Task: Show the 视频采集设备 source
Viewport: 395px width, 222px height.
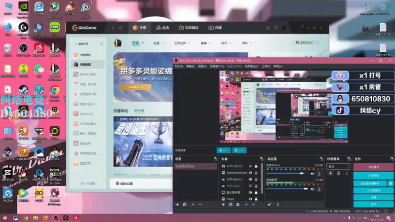Action: (x=250, y=166)
